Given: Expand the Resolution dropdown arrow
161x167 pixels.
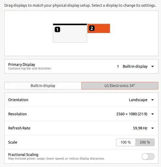Looking at the screenshot, I should 152,114.
